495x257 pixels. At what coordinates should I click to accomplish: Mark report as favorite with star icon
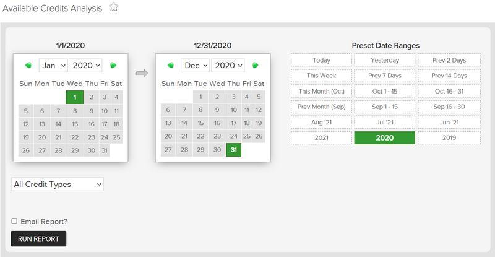click(114, 7)
